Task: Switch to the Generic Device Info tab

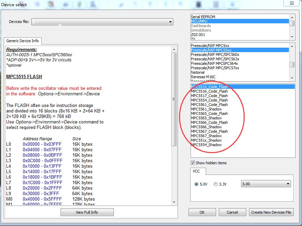Action: pos(23,41)
